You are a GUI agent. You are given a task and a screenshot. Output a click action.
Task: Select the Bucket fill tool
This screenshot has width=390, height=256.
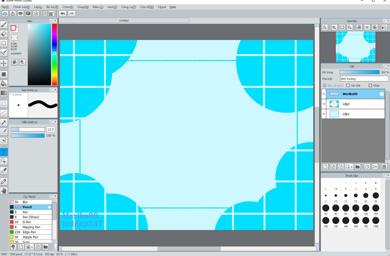(x=4, y=83)
